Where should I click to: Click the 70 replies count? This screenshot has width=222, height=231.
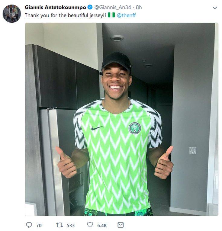point(39,225)
